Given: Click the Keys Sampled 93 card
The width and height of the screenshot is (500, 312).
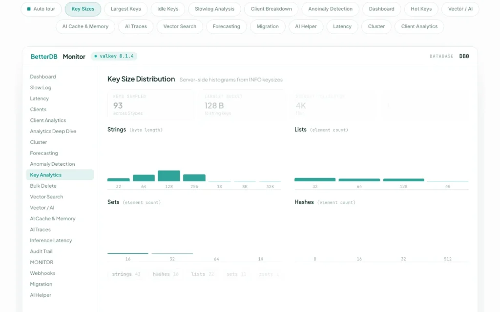Looking at the screenshot, I should coord(150,105).
